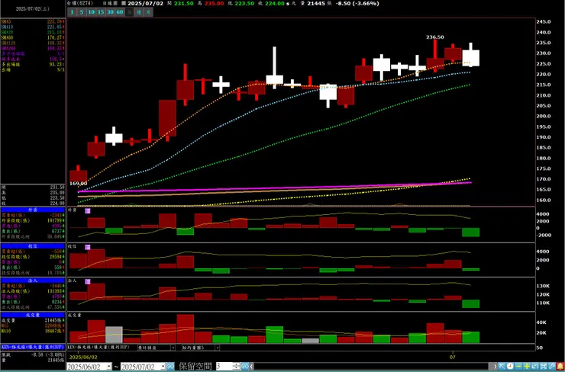Click the undo arrow icon
The height and width of the screenshot is (372, 565).
point(534,367)
